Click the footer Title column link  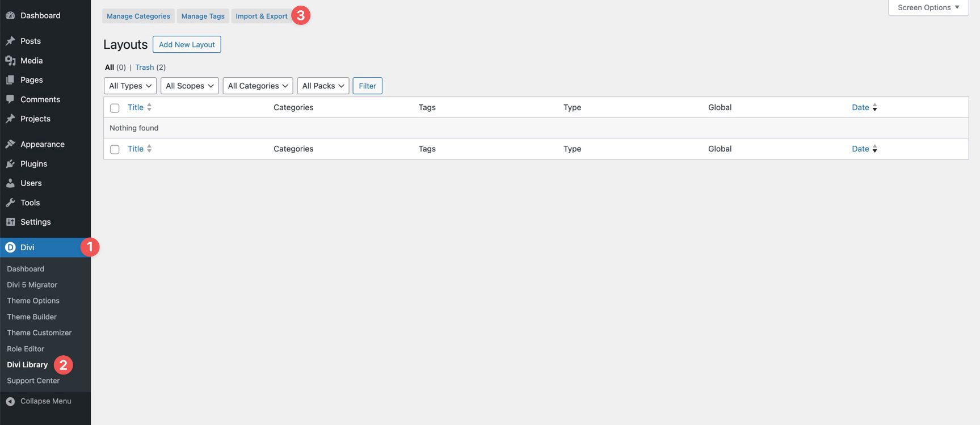tap(136, 149)
